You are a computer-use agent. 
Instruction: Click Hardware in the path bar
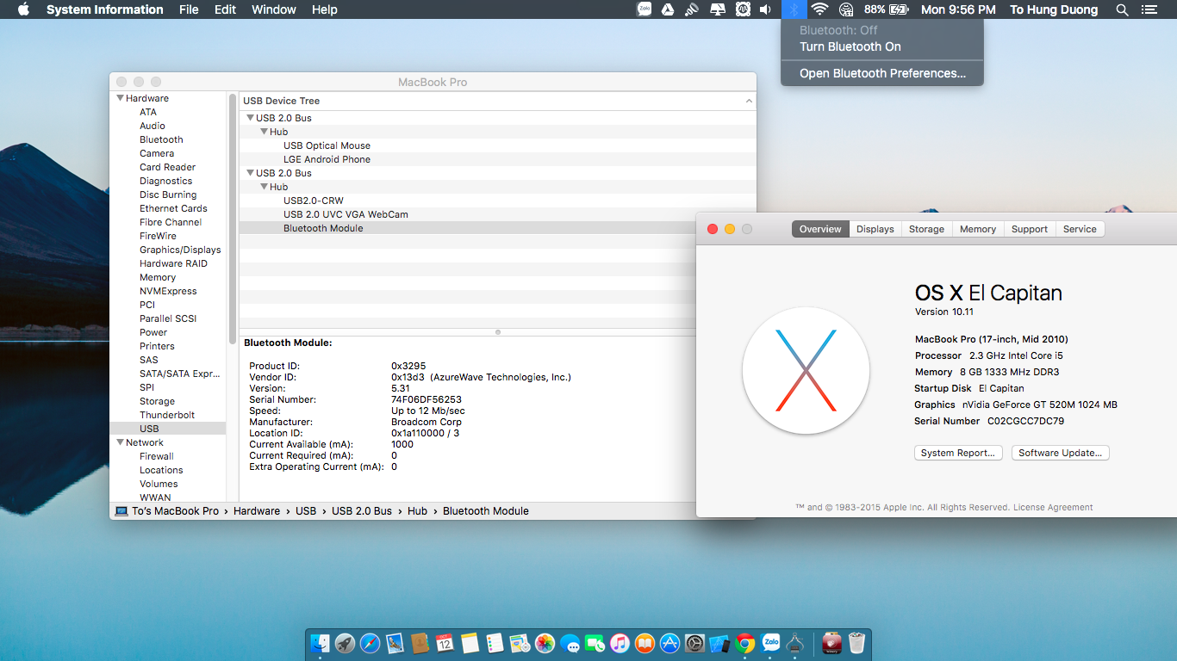257,510
